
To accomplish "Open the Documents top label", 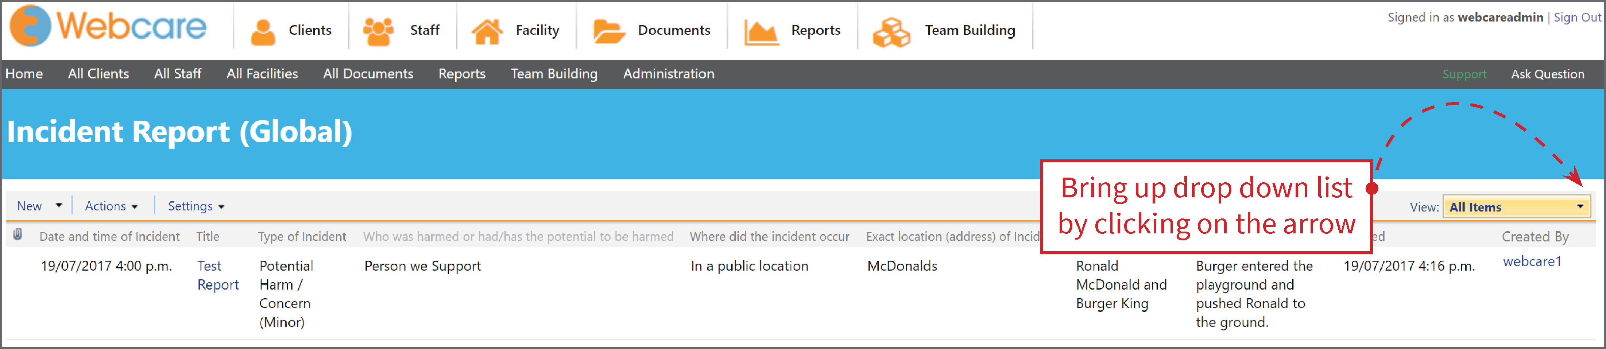I will (674, 31).
